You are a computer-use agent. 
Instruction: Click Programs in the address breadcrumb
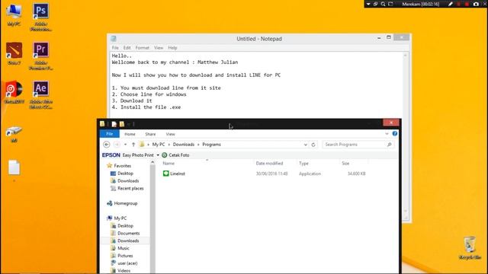click(212, 145)
